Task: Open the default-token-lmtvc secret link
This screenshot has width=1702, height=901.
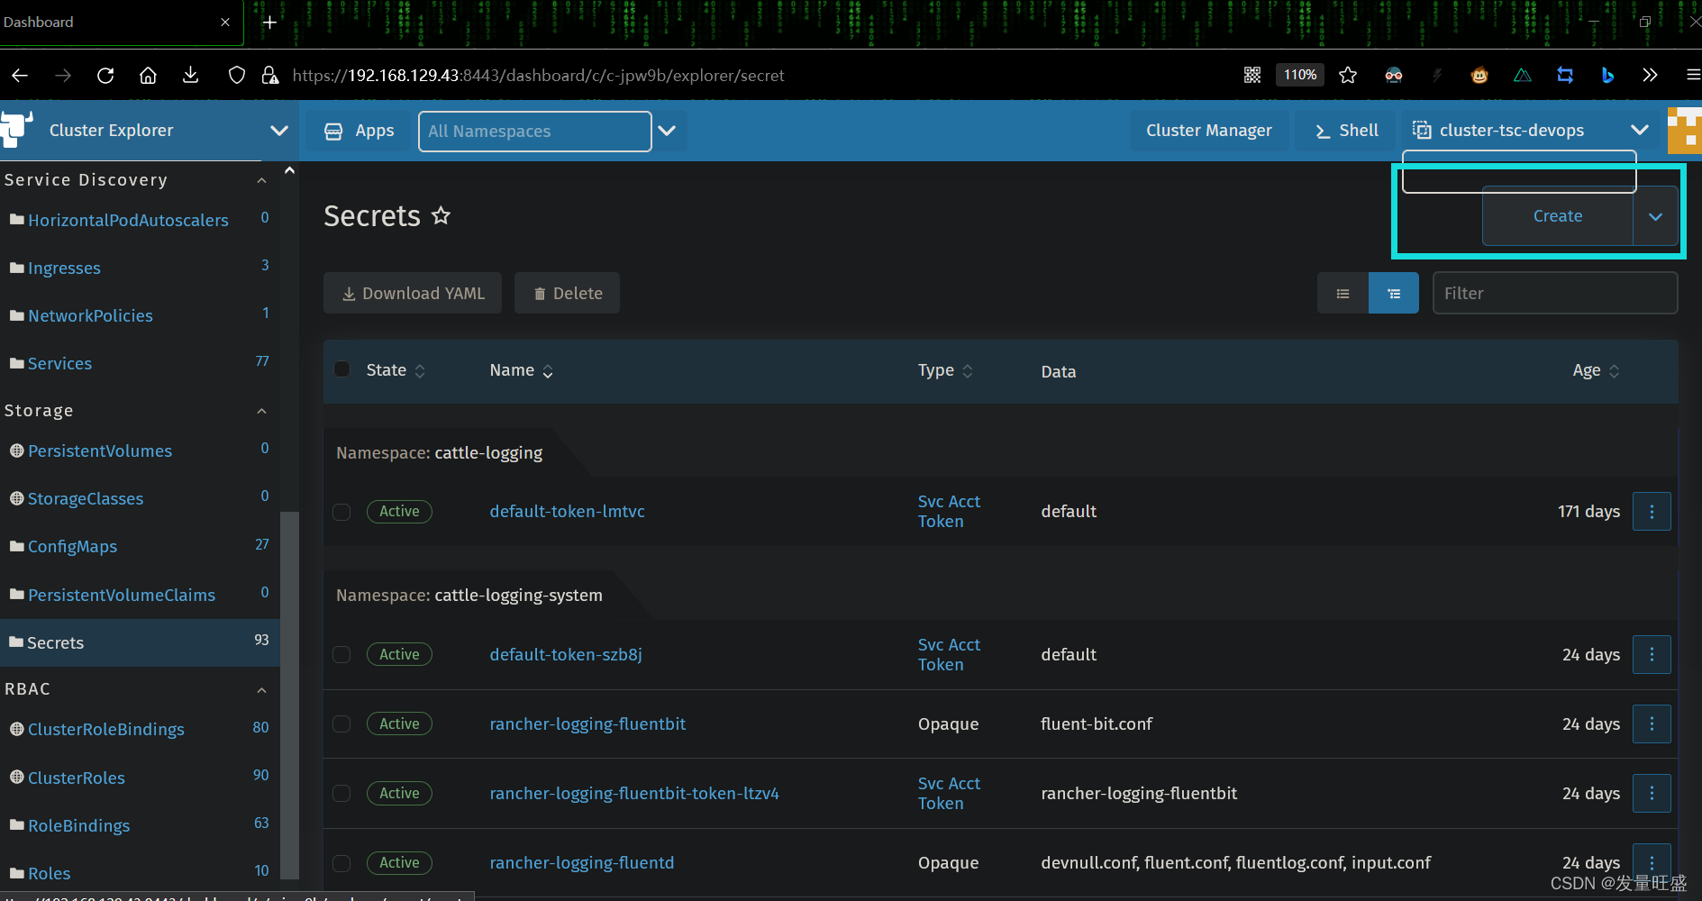Action: tap(567, 512)
